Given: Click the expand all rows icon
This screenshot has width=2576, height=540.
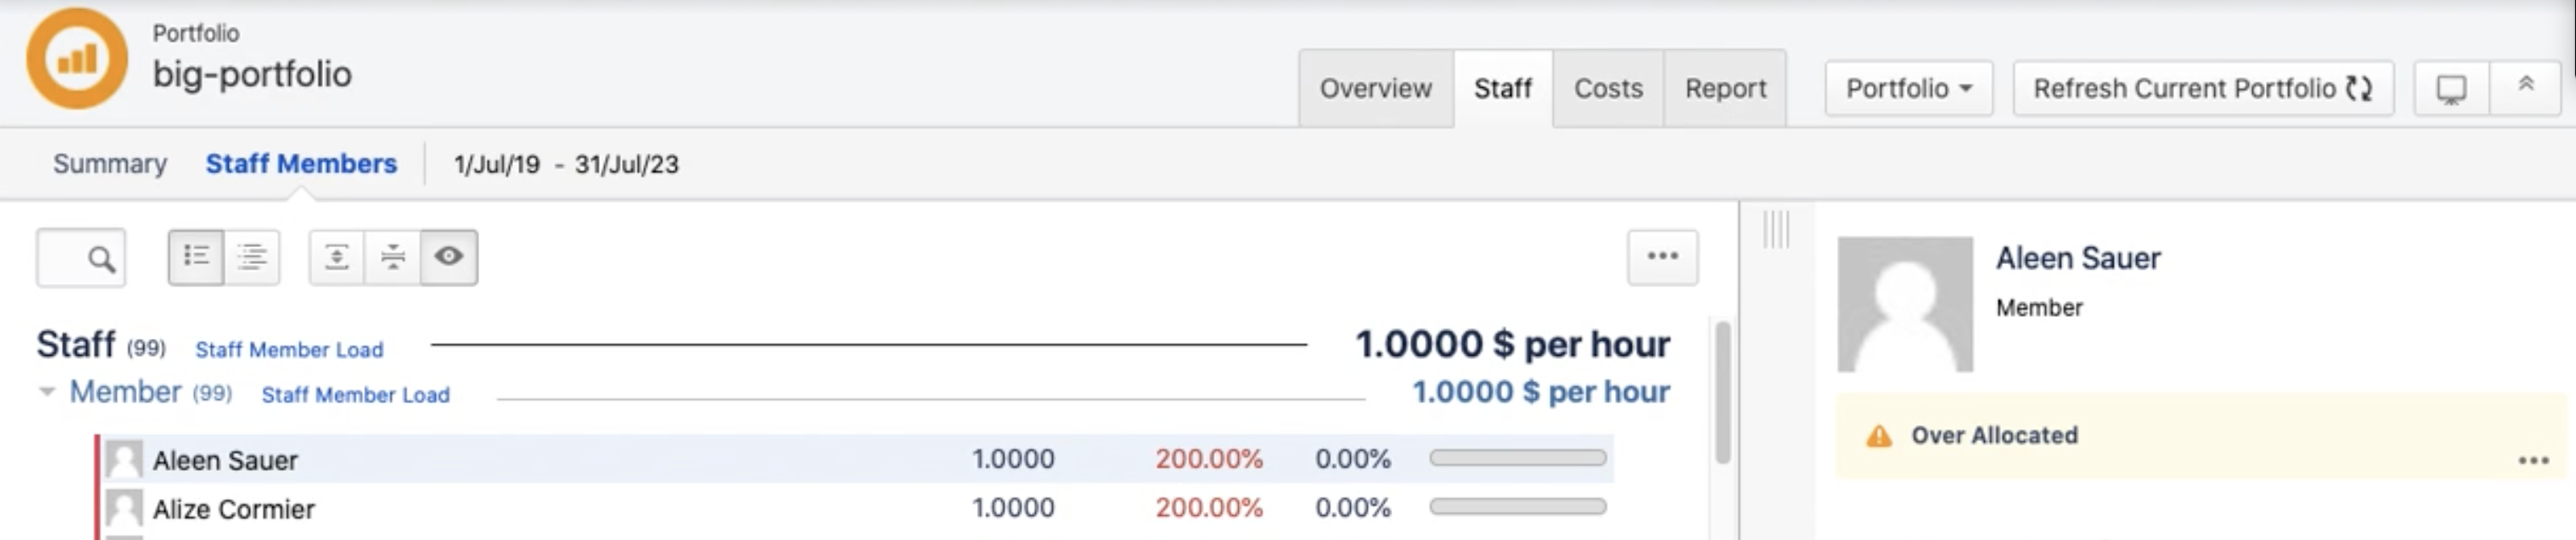Looking at the screenshot, I should [337, 257].
